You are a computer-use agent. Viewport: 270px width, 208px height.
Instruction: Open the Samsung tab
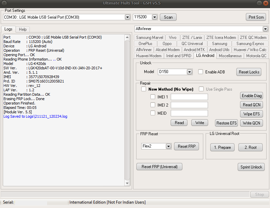220,44
